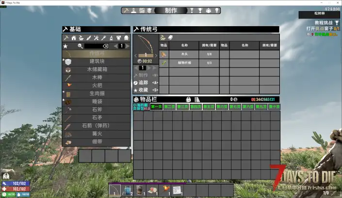Select the water jar in the toolbelt
The height and width of the screenshot is (198, 342).
click(128, 190)
